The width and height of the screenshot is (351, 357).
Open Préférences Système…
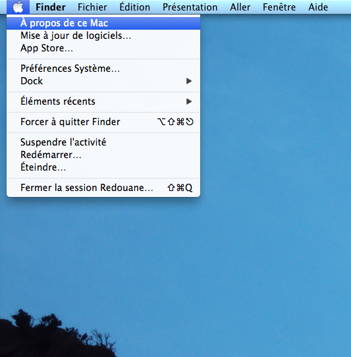pos(103,69)
